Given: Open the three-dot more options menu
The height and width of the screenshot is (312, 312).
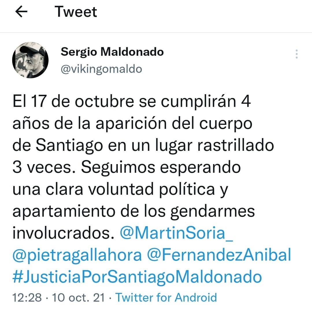Looking at the screenshot, I should 296,54.
